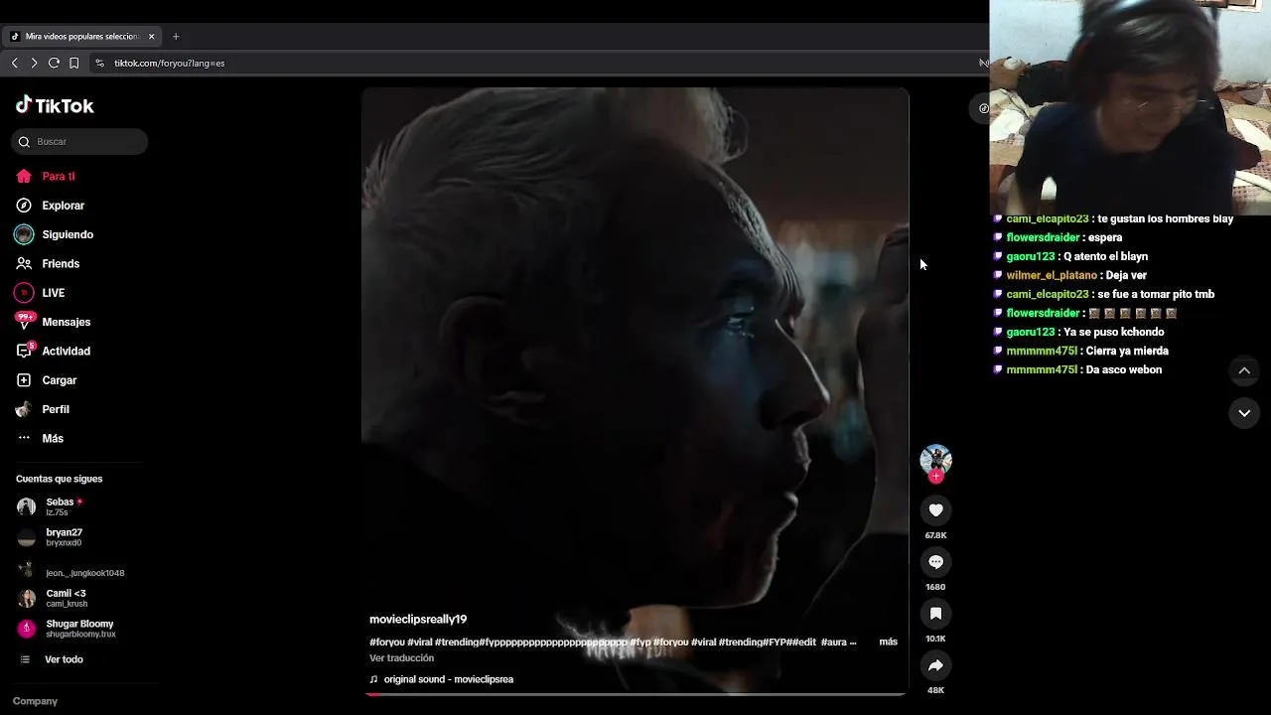
Task: Click chat user wilmer_el_platano
Action: (x=1051, y=276)
